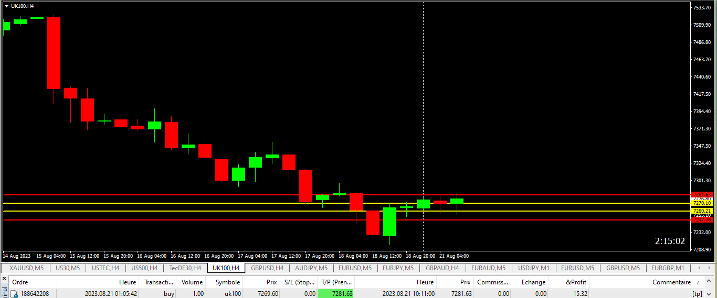The image size is (717, 298).
Task: Open the EURJPY,M5 chart tab
Action: tap(398, 268)
